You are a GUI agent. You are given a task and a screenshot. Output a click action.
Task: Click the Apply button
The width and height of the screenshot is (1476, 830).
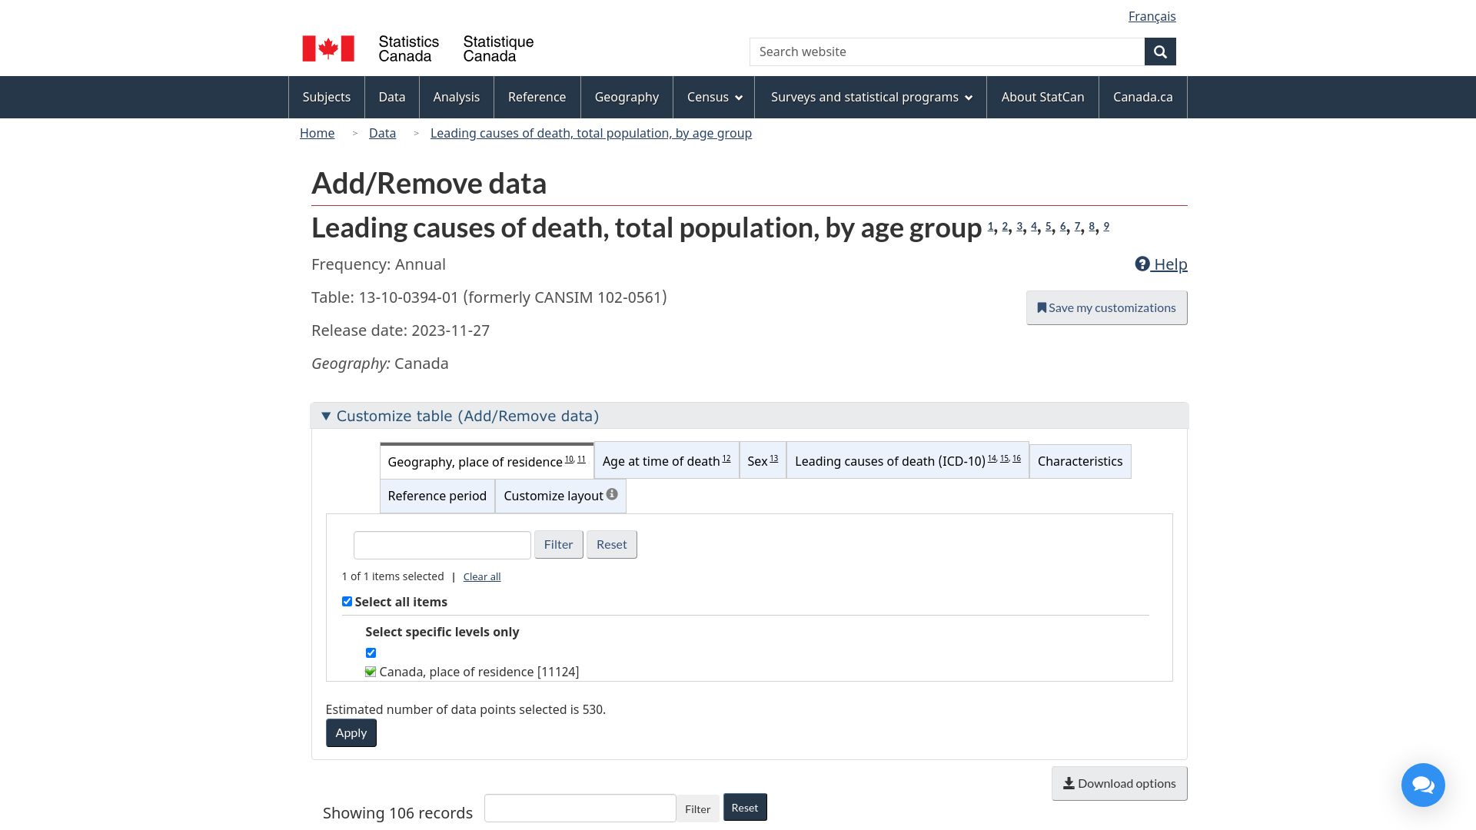(x=351, y=733)
